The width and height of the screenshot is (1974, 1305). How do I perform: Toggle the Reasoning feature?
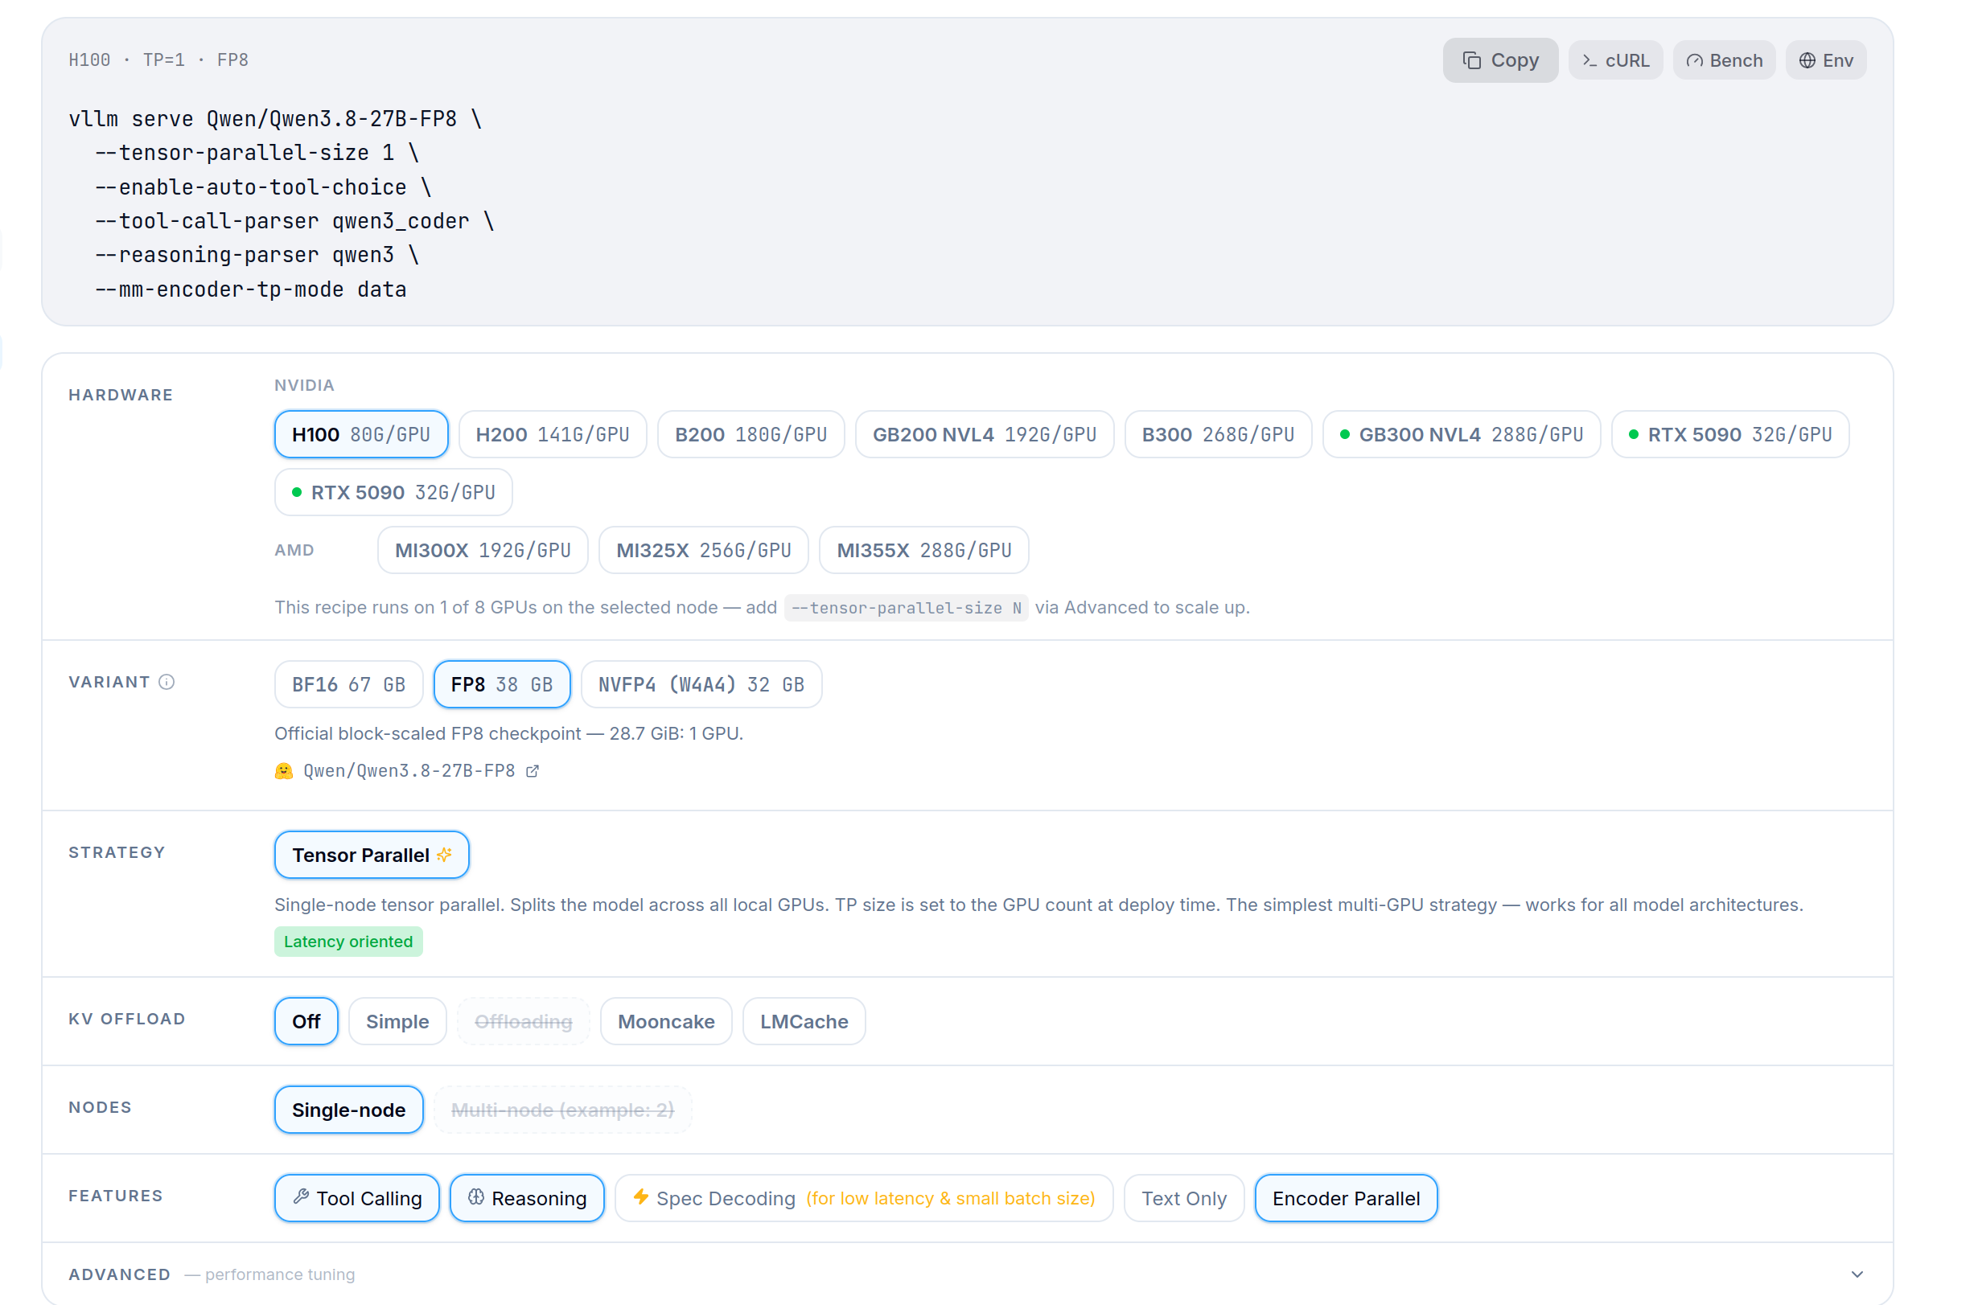[527, 1197]
